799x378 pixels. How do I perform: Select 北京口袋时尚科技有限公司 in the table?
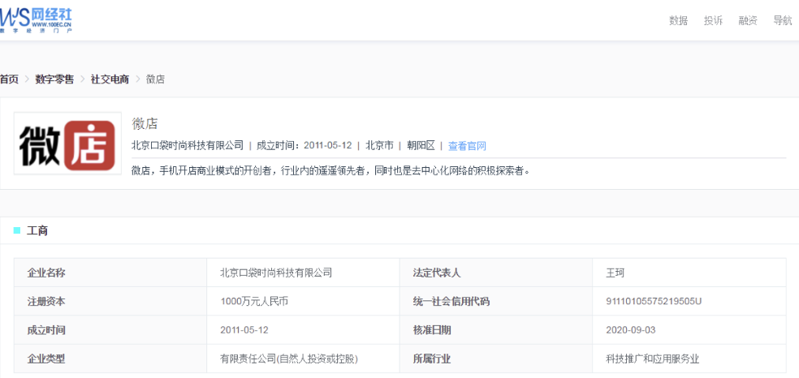pos(276,273)
